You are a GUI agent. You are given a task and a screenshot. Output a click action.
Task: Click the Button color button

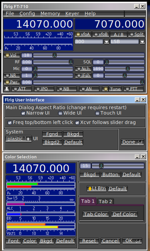pos(110,175)
